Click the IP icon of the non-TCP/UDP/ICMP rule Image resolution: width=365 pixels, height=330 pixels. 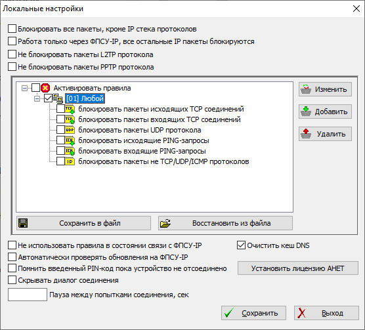point(70,161)
